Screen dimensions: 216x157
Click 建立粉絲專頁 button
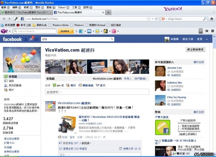click(195, 49)
